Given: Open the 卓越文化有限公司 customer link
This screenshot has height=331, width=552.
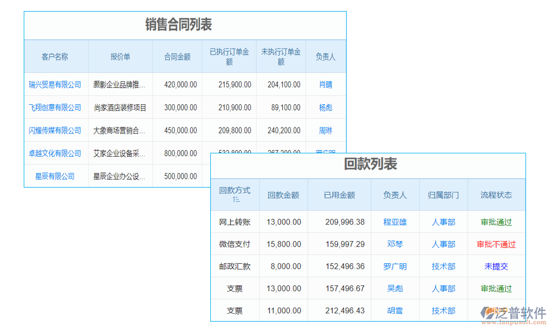Looking at the screenshot, I should (x=55, y=153).
